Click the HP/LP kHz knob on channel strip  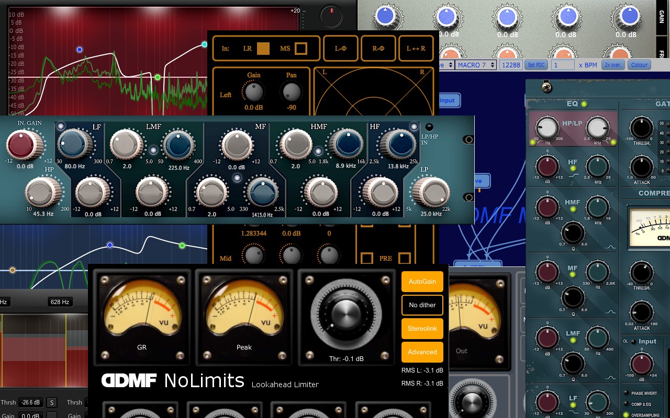click(x=597, y=128)
